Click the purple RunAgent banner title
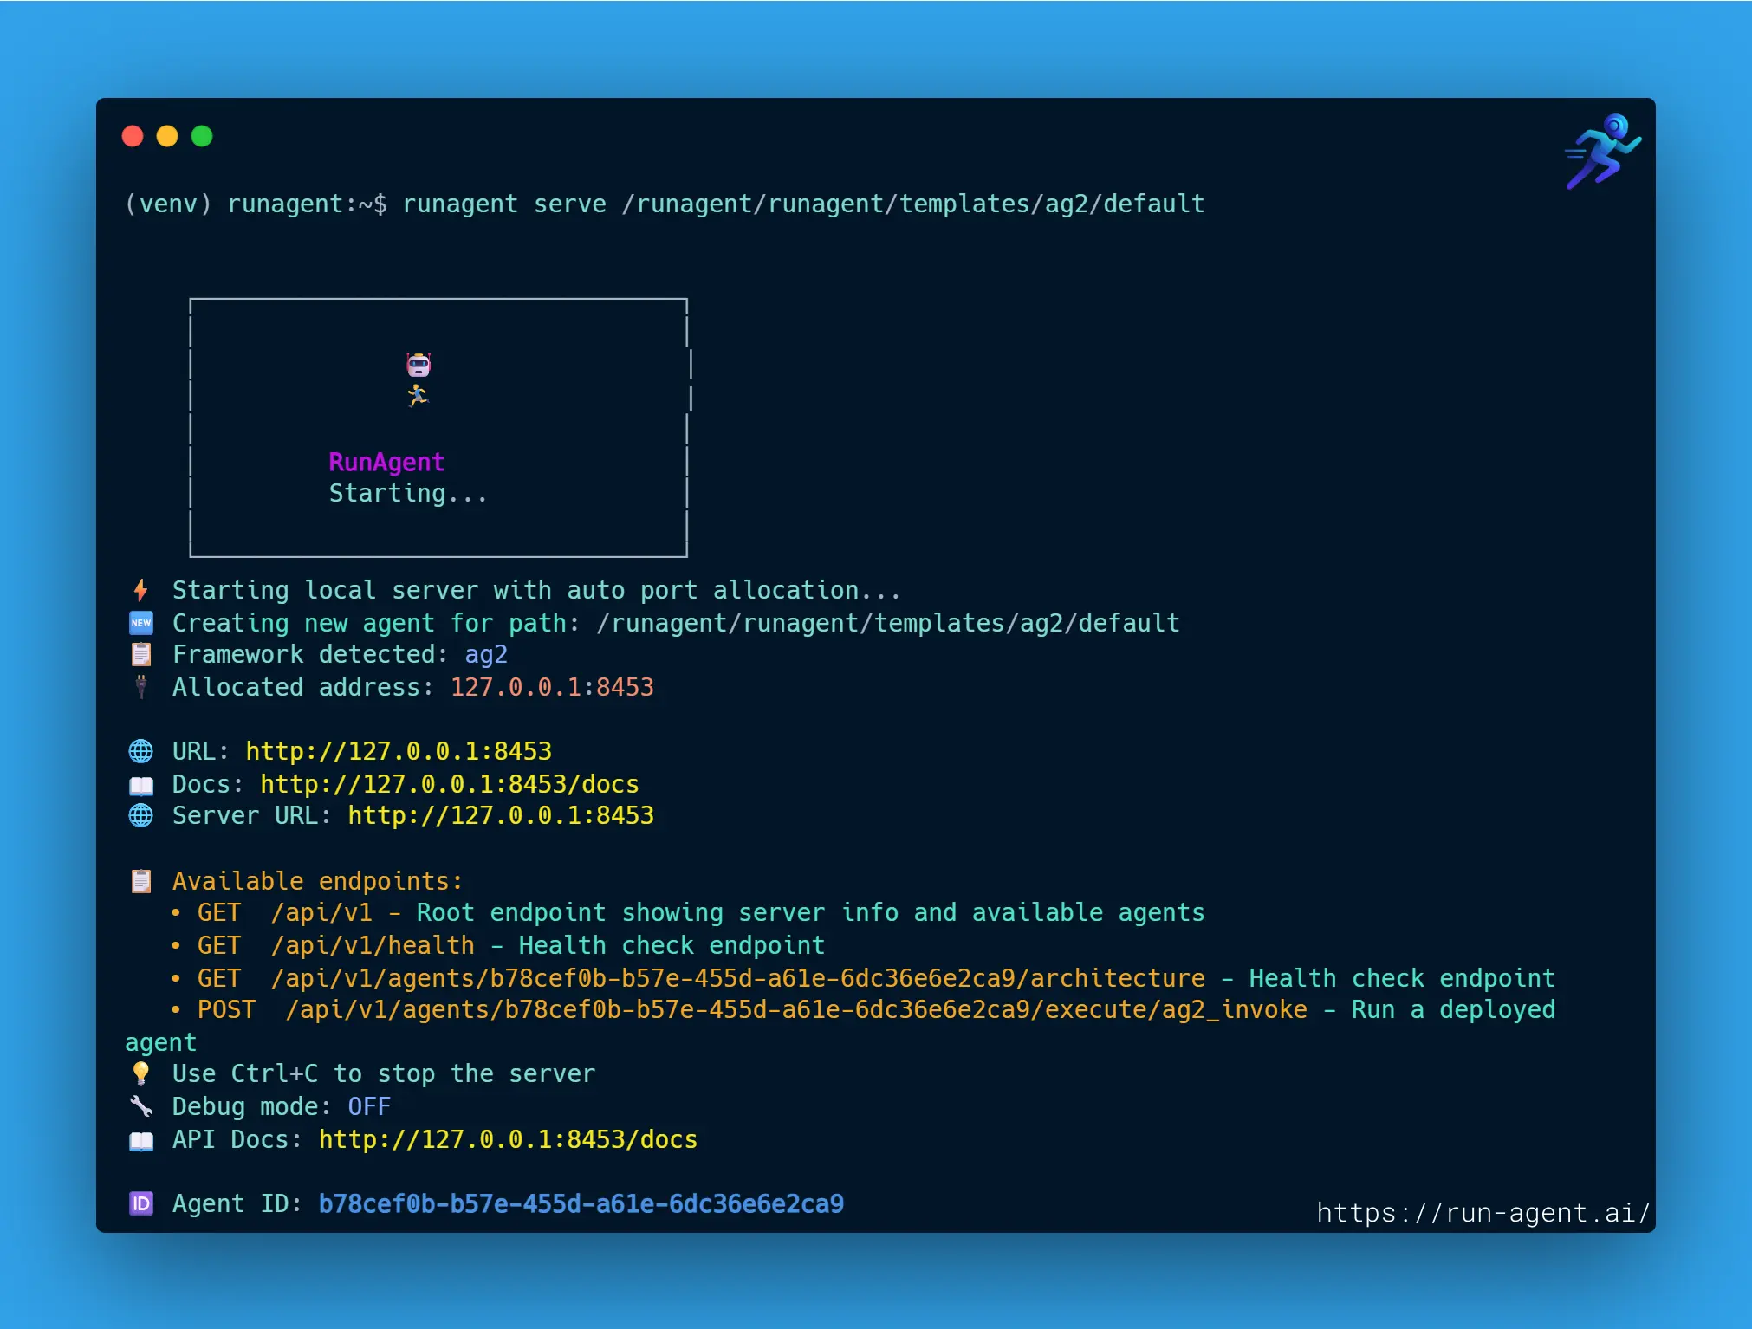Screen dimensions: 1752x1329 386,462
